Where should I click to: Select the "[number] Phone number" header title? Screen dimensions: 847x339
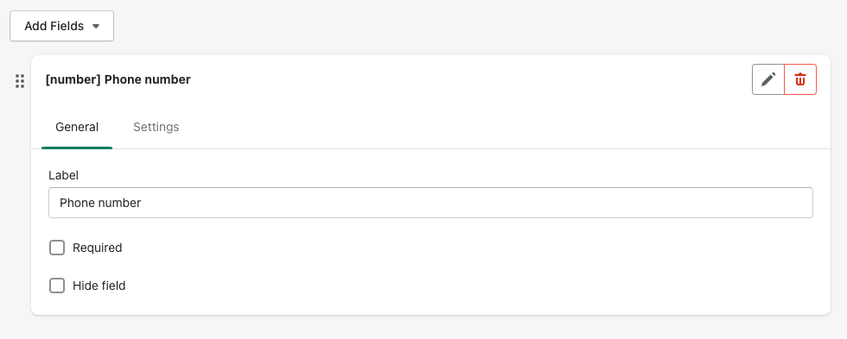click(x=118, y=79)
